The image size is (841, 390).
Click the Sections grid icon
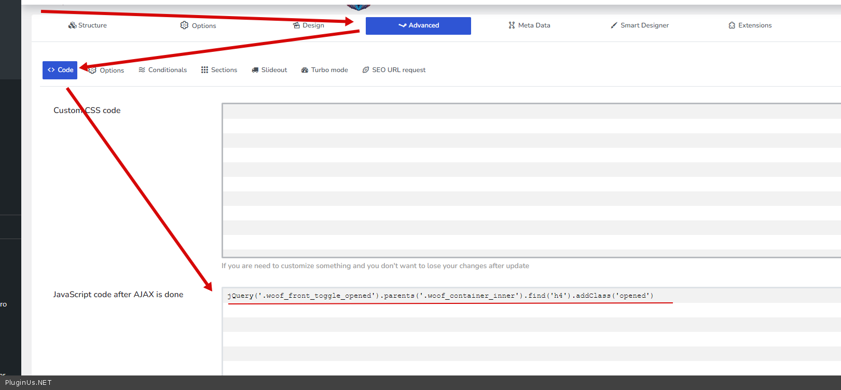[x=204, y=70]
